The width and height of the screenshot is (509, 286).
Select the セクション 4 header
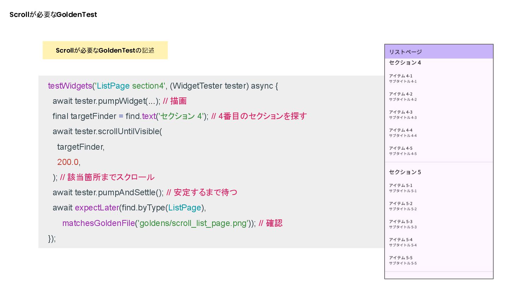click(405, 63)
